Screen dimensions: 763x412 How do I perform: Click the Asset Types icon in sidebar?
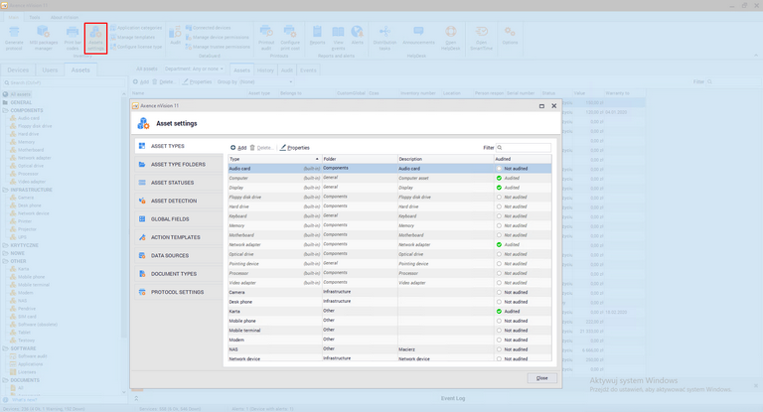point(142,146)
